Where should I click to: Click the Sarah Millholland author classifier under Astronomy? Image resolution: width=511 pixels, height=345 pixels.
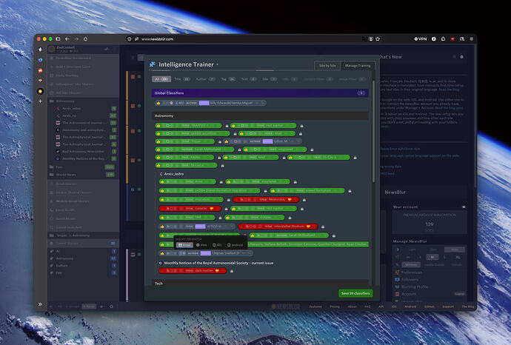point(195,150)
